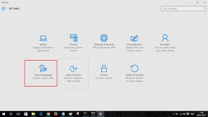Image resolution: width=208 pixels, height=117 pixels.
Task: Expand hidden system tray icons
Action: (x=173, y=114)
